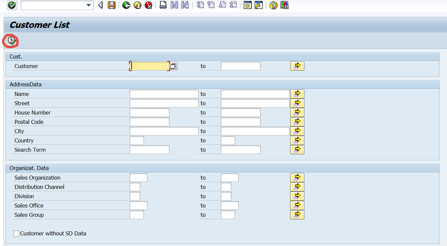Cancel with the red X icon
Screen dimensions: 447x246
coord(148,5)
